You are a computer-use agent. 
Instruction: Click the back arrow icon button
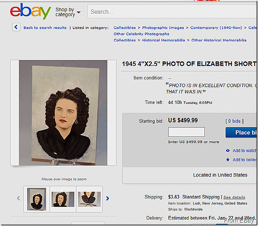tap(16, 27)
